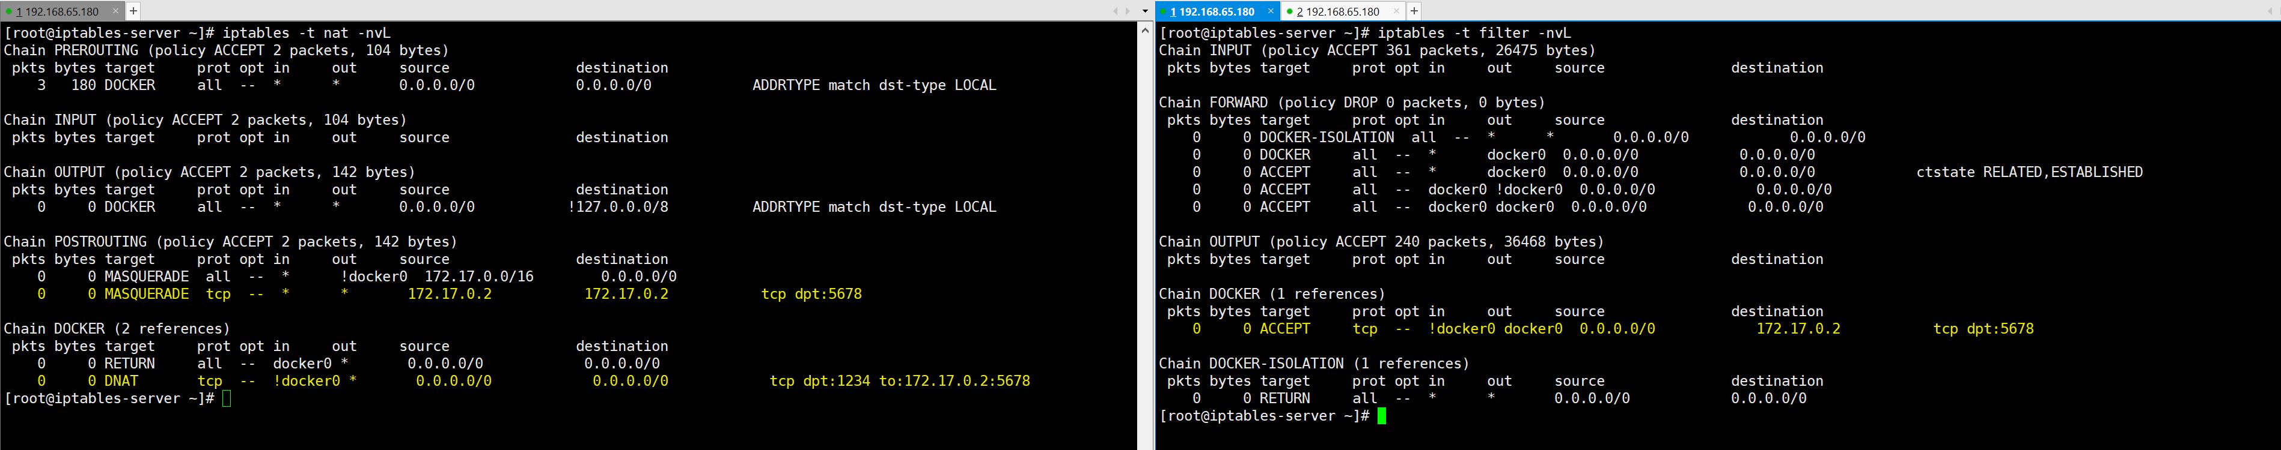This screenshot has height=450, width=2281.
Task: Click 'Chain FORWARD (policy DROP)' line
Action: pyautogui.click(x=1352, y=103)
